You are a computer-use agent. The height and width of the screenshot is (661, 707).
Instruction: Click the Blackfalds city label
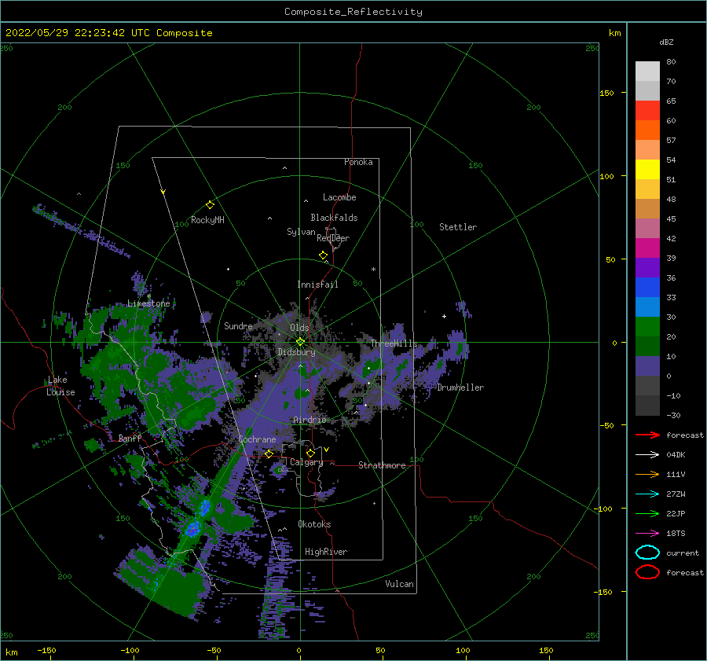tap(334, 218)
